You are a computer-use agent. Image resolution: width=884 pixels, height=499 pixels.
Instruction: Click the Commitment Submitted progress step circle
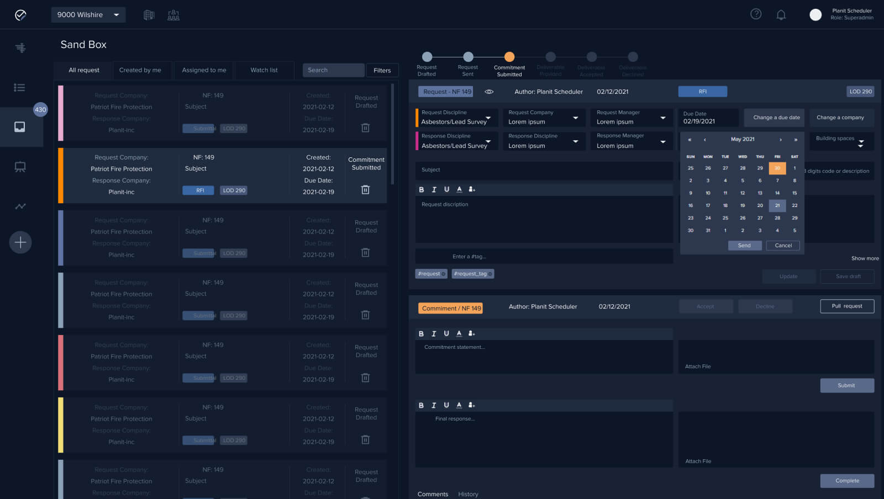(x=509, y=57)
